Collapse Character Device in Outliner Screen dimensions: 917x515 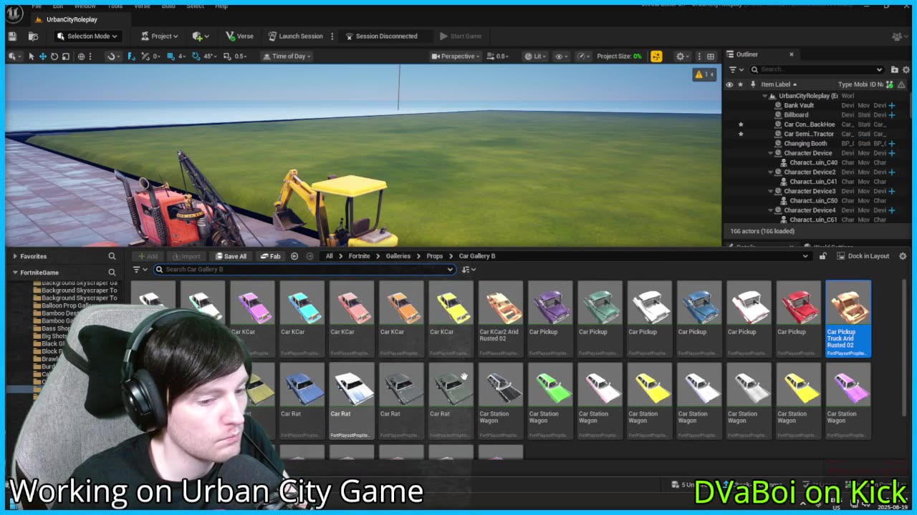771,153
